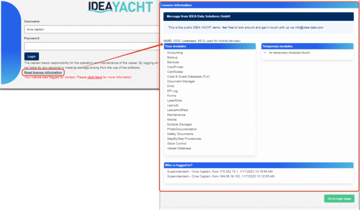The height and width of the screenshot is (210, 360).
Task: Click the IDEA YACHT logo
Action: (120, 7)
